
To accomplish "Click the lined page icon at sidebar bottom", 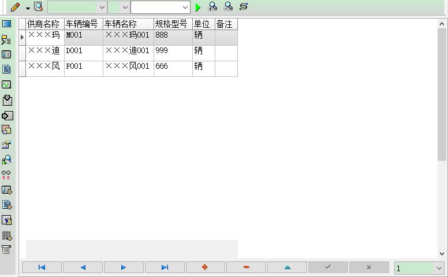I will click(x=6, y=249).
